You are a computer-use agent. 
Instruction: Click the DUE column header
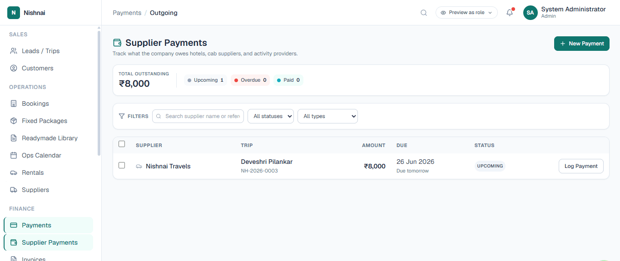(402, 145)
